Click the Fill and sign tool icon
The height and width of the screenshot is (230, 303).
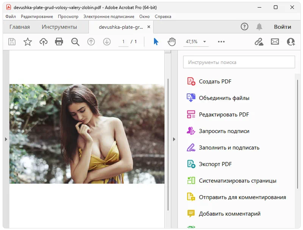[x=191, y=148]
